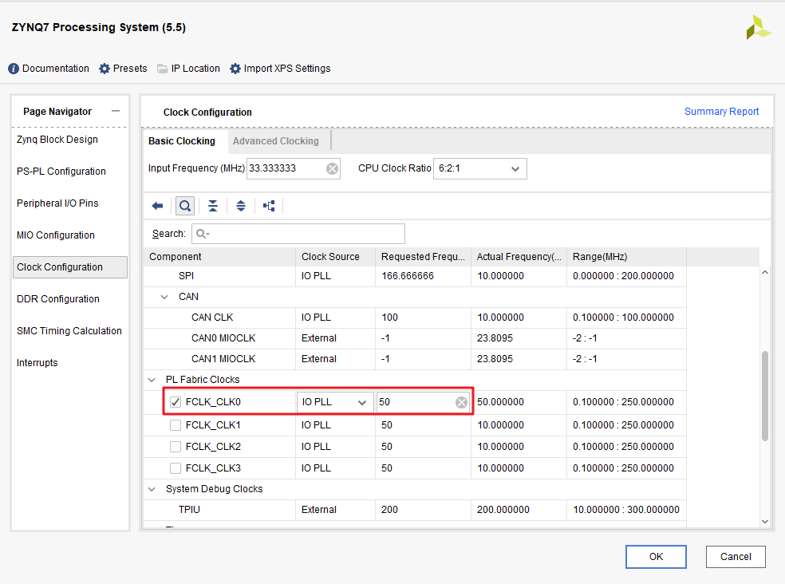Image resolution: width=785 pixels, height=584 pixels.
Task: Open Peripheral I/O Pins page
Action: [x=57, y=203]
